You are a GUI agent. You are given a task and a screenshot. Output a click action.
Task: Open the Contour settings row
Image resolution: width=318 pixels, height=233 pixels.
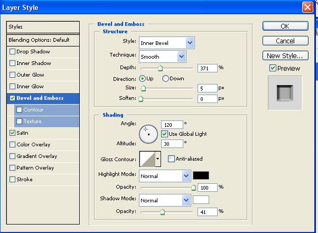[46, 110]
